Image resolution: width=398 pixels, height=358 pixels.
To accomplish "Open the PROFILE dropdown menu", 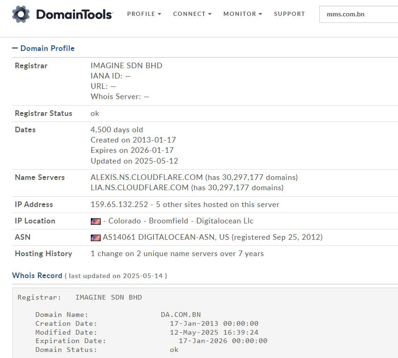I will point(144,14).
